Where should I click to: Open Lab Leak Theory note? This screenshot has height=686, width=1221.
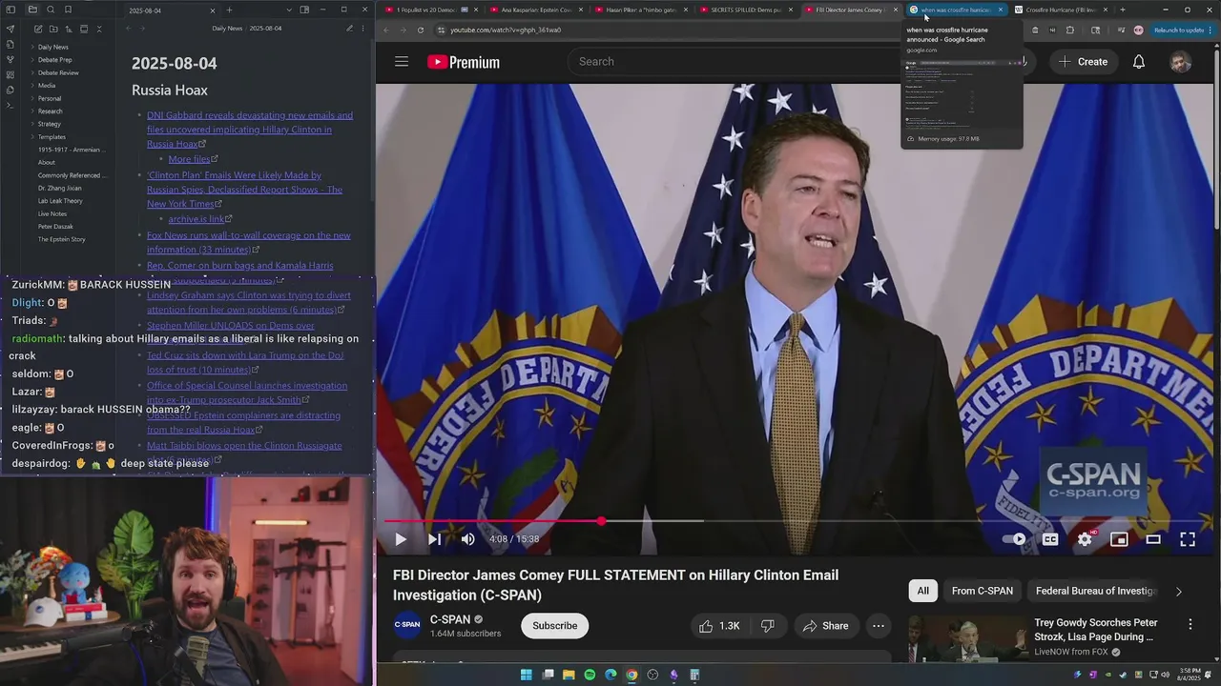click(x=60, y=201)
